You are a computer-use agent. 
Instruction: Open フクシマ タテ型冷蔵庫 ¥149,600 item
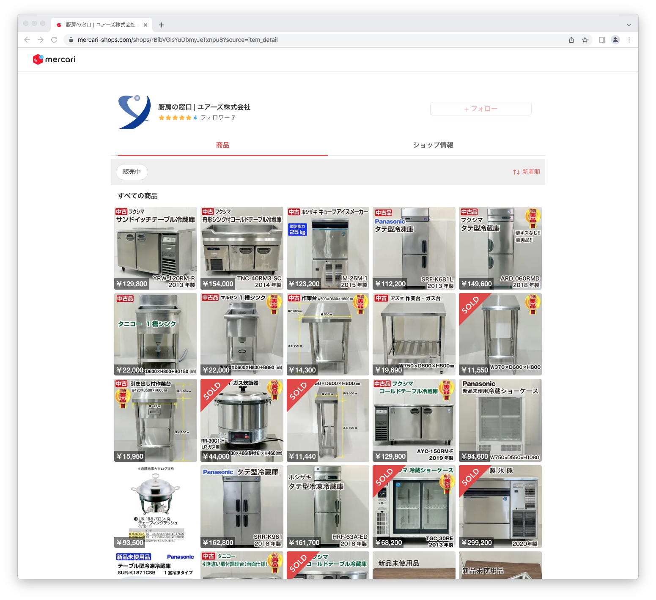click(x=500, y=248)
